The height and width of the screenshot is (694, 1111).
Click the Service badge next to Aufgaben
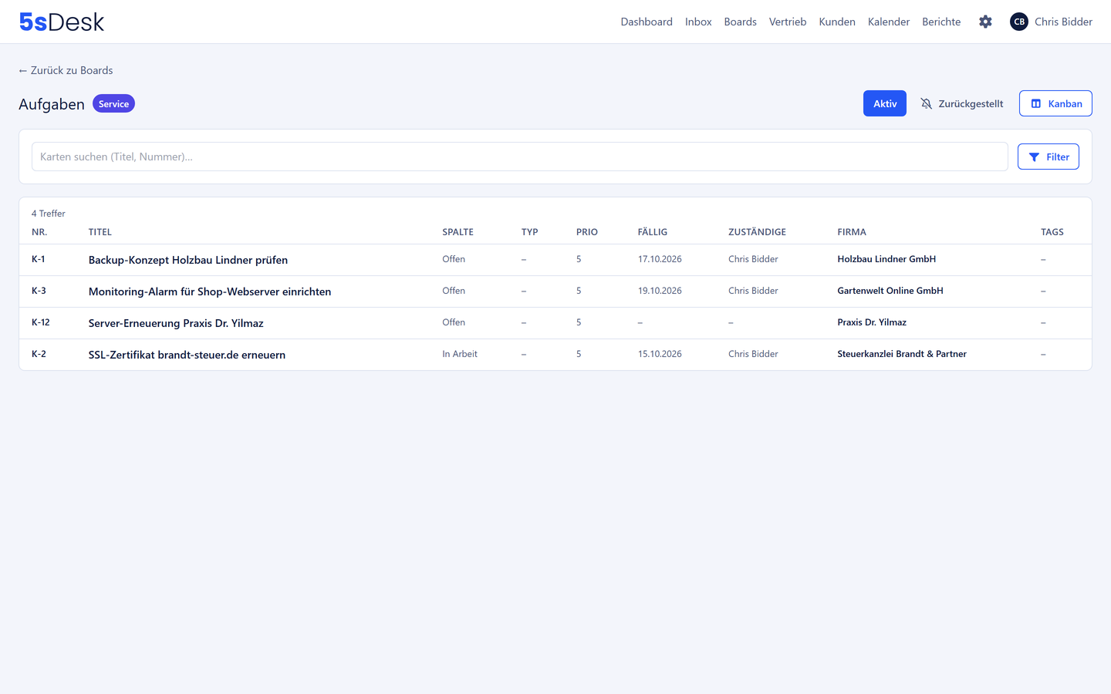[113, 103]
